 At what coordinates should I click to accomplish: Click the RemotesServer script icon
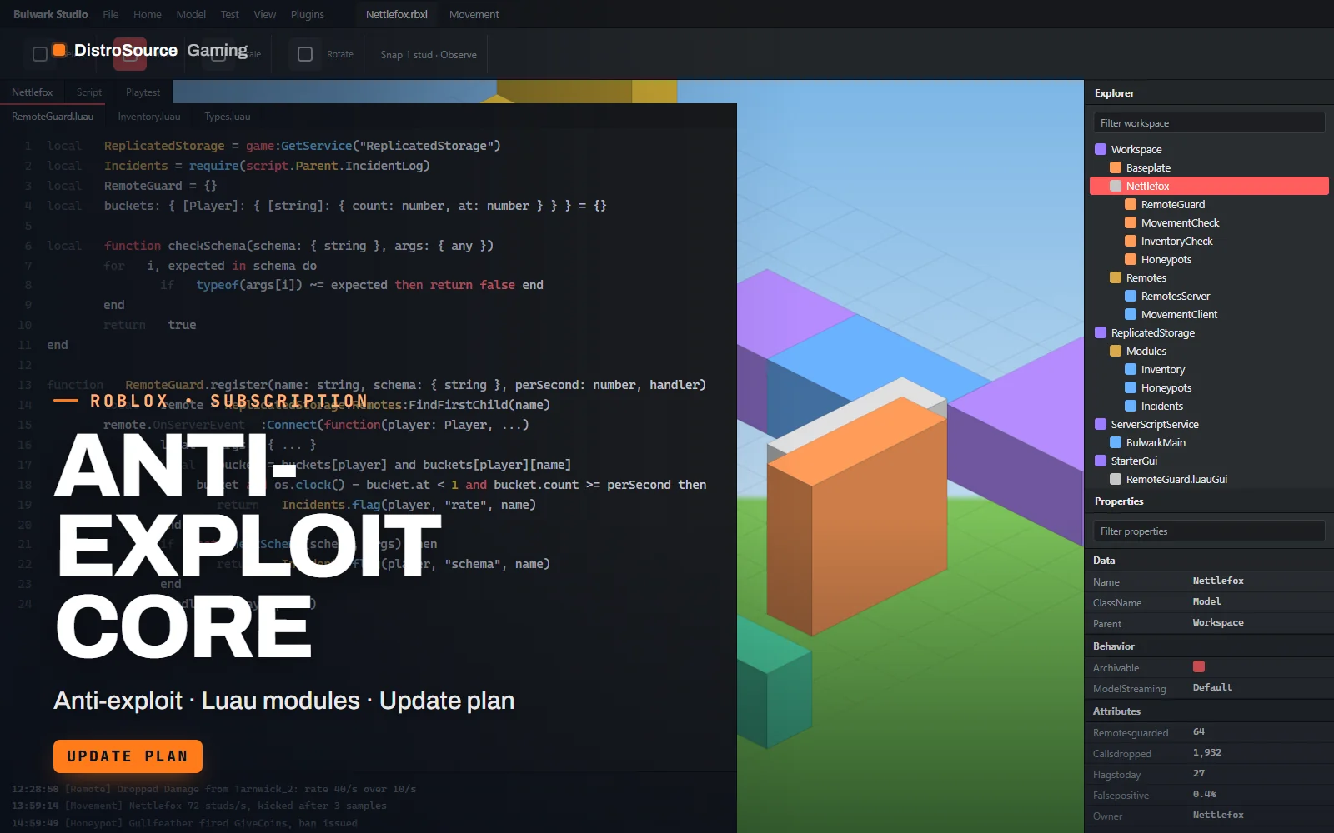coord(1131,296)
